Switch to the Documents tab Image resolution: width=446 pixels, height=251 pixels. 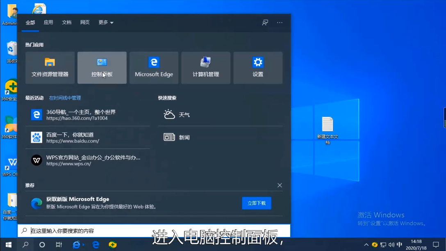66,23
